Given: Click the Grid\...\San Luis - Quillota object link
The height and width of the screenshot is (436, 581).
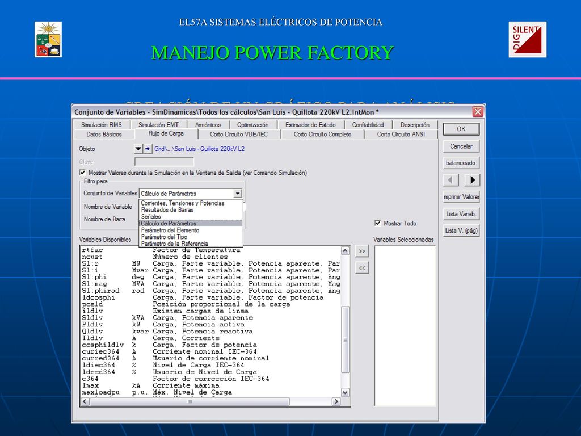Looking at the screenshot, I should [199, 149].
